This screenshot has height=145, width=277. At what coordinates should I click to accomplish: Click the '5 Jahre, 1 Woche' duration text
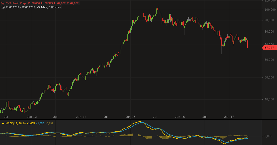tap(49, 7)
